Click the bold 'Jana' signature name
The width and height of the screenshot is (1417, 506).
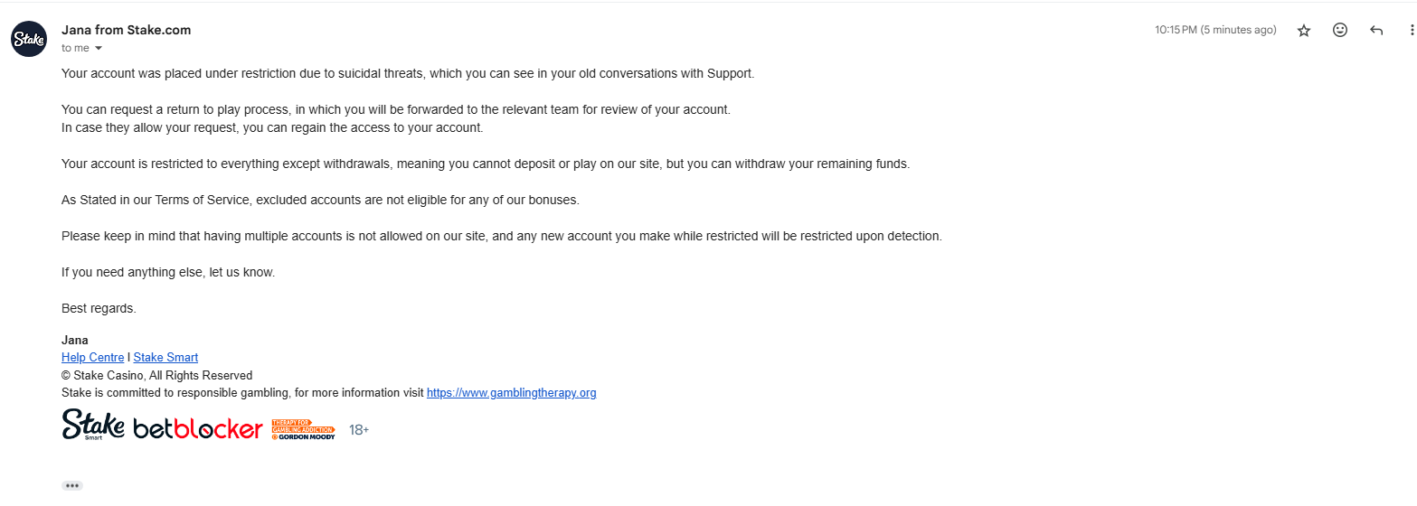pos(74,340)
